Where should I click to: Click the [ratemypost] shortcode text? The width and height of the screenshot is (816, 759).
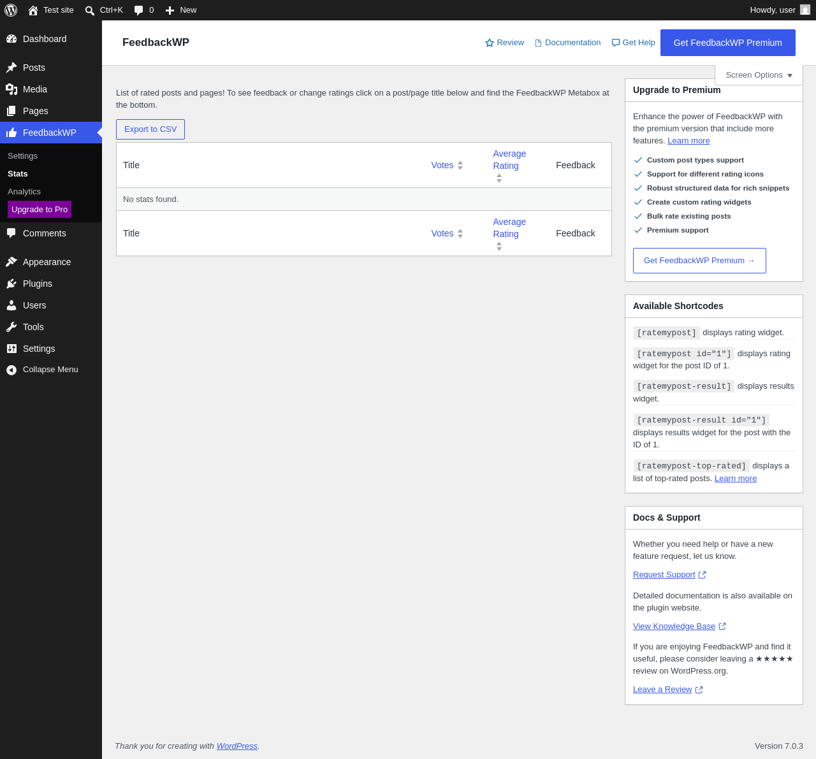click(667, 333)
